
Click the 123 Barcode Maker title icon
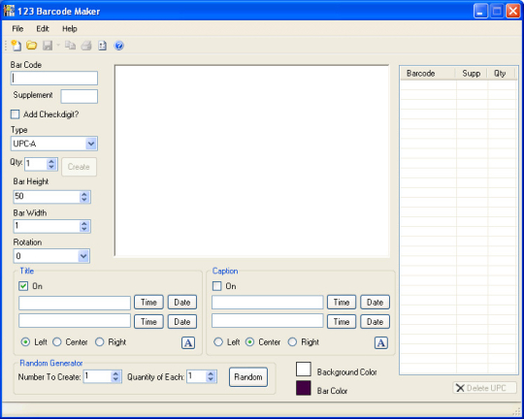[9, 11]
